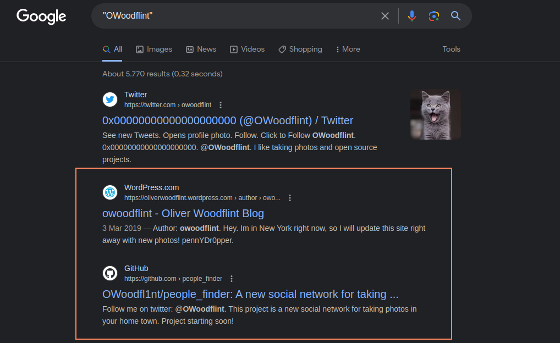Open Google Lens image search
The image size is (560, 343).
[x=434, y=16]
